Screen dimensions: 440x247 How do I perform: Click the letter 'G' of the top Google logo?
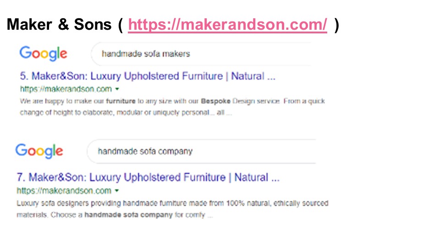pos(26,52)
